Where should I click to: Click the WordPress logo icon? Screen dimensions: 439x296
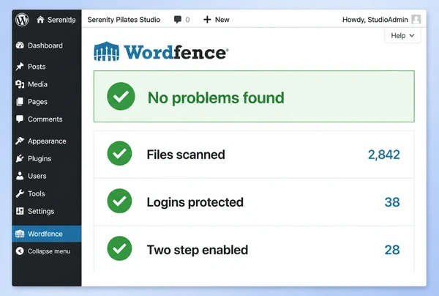(22, 20)
